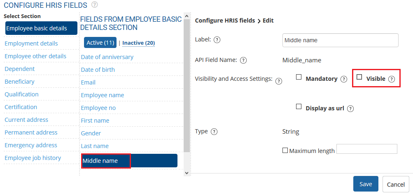The height and width of the screenshot is (194, 413).
Task: Switch to the Inactive (20) fields tab
Action: coord(138,43)
